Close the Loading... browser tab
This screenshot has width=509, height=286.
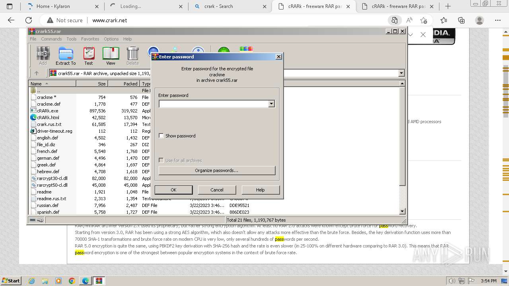click(x=181, y=6)
